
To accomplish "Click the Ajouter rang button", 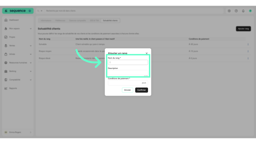I will (243, 29).
